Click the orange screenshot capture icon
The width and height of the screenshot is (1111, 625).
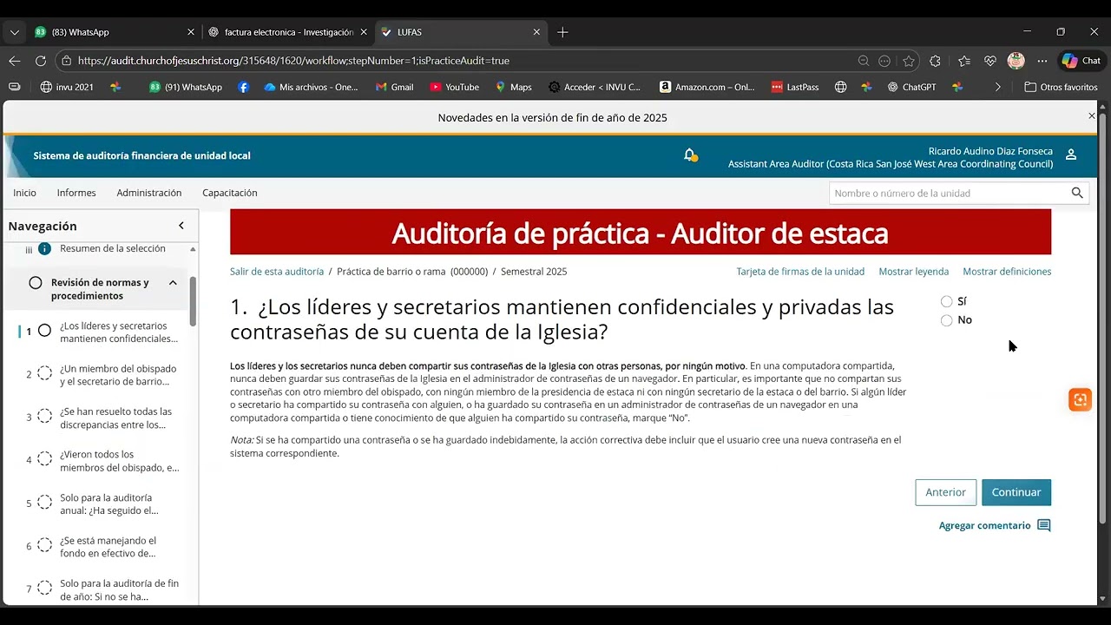[1080, 400]
